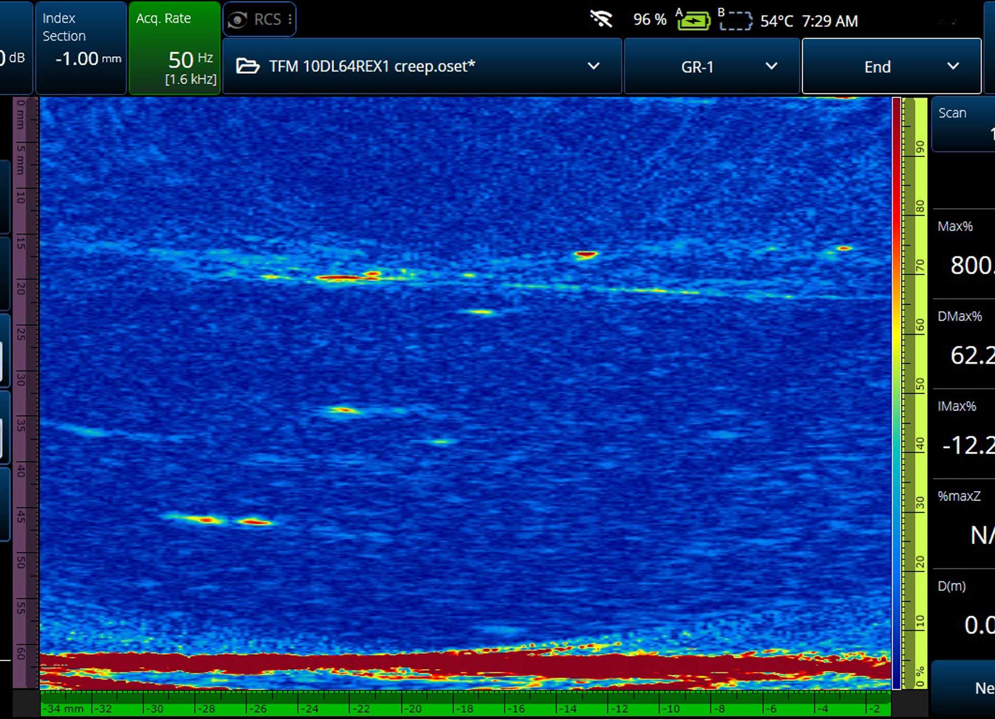Click the RCS eye icon
This screenshot has width=995, height=719.
(x=238, y=20)
